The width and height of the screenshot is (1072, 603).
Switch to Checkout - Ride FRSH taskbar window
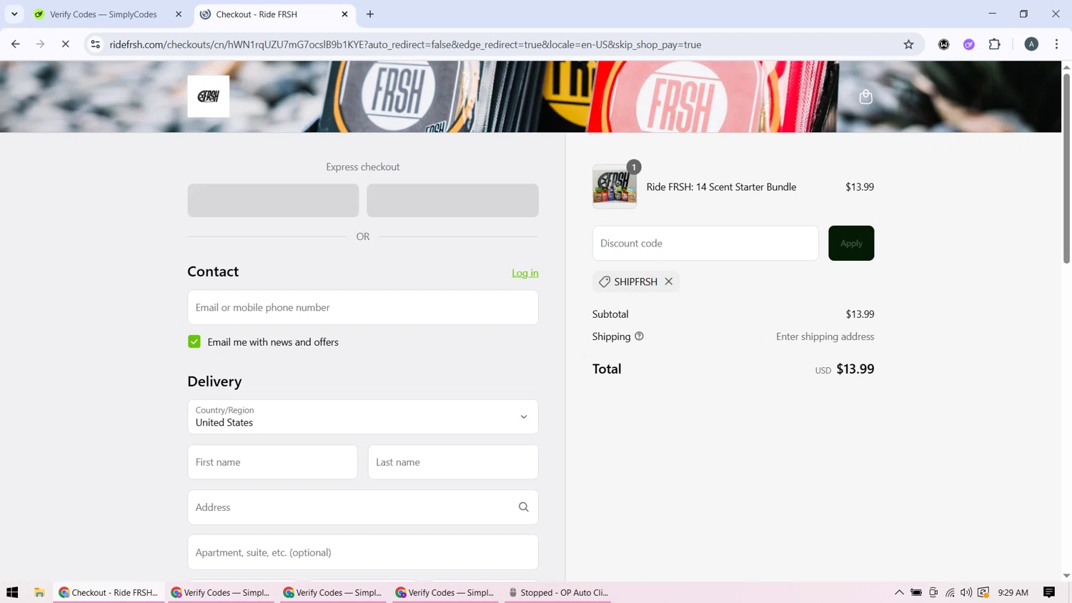pyautogui.click(x=109, y=592)
